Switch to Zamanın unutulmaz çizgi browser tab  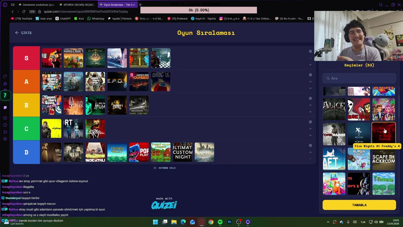click(x=36, y=5)
